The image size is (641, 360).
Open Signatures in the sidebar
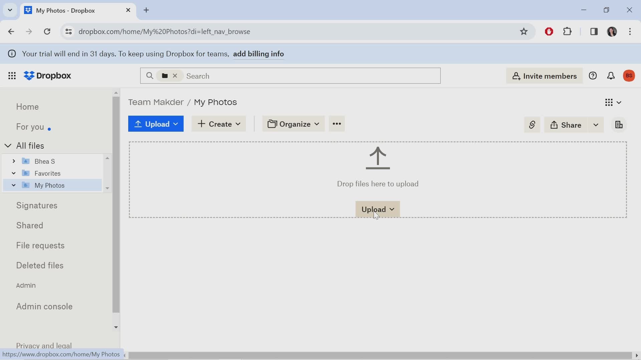click(x=37, y=206)
